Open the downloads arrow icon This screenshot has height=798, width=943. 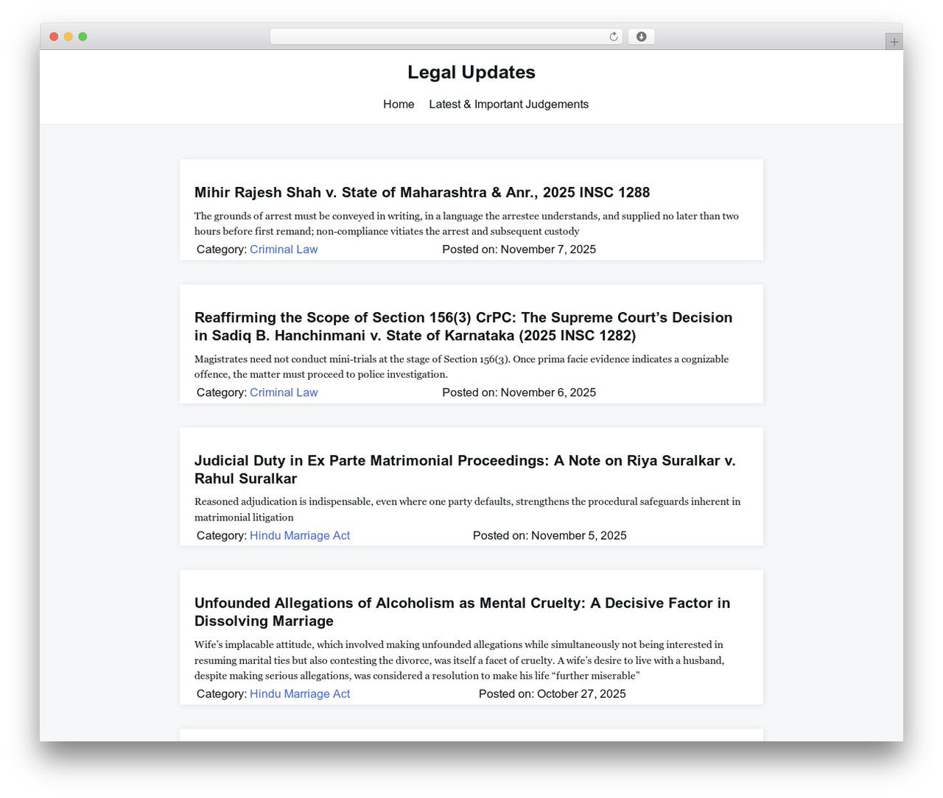pos(641,37)
